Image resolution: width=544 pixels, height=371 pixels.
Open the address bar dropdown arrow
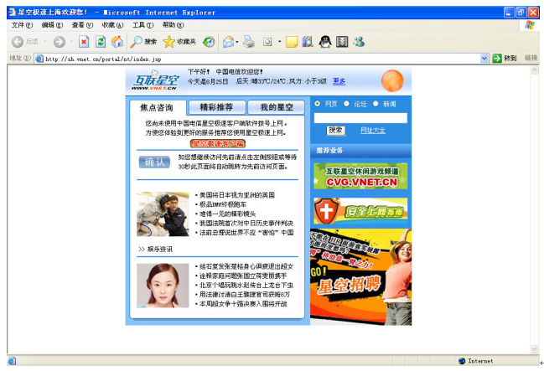[x=484, y=59]
